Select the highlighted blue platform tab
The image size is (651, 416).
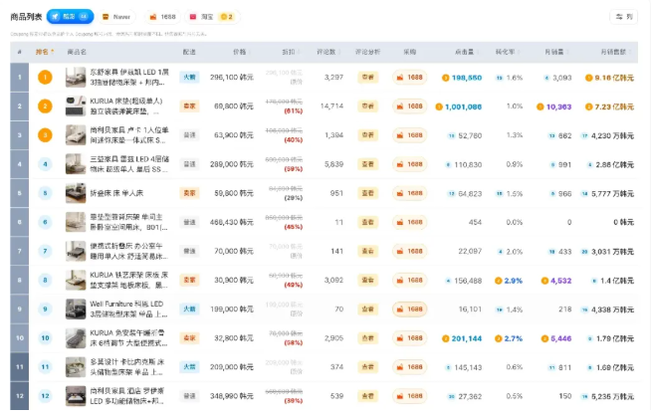(70, 17)
